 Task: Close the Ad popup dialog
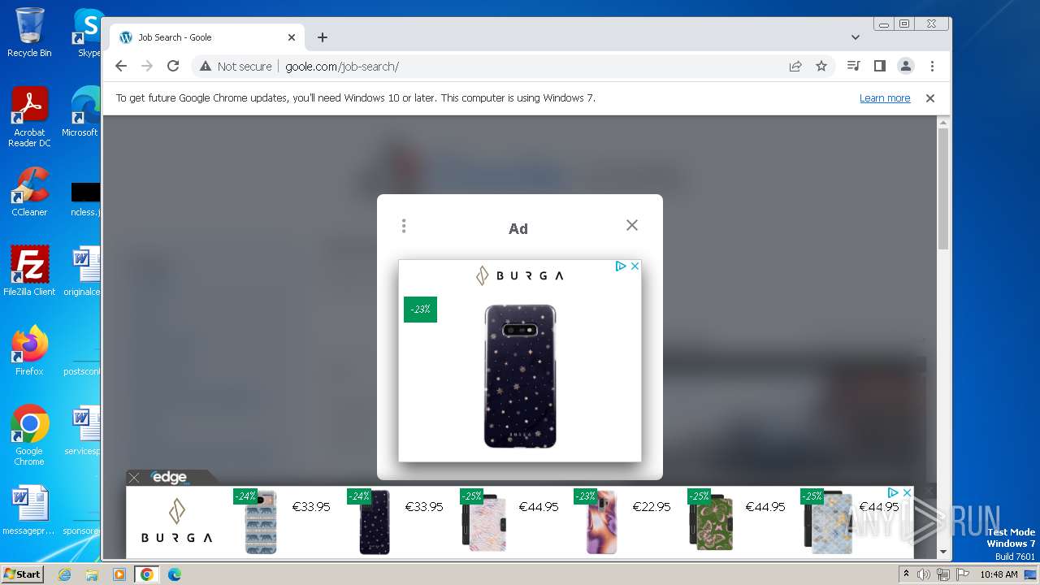pos(632,225)
